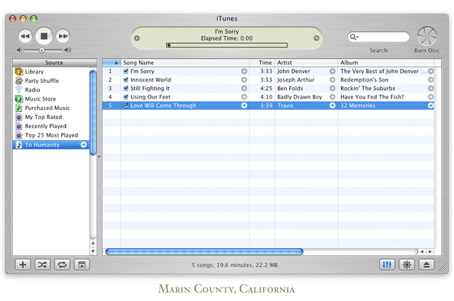
Task: Click the status text 5 songs, 19.6 minutes
Action: click(235, 265)
